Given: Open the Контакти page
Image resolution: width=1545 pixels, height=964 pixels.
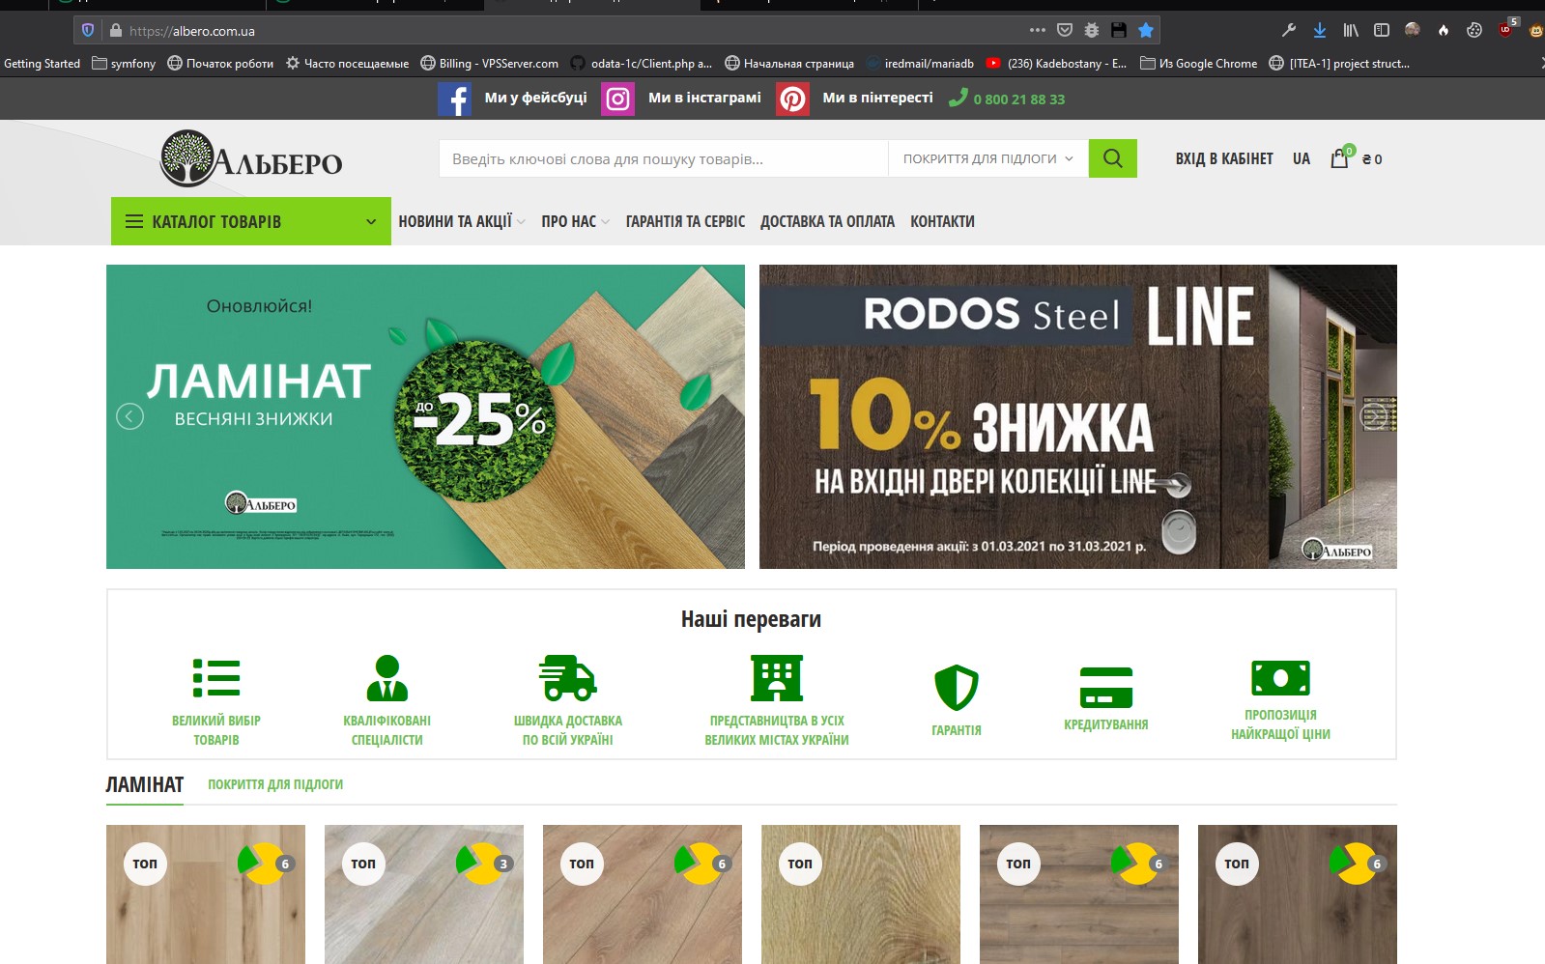Looking at the screenshot, I should (x=942, y=221).
